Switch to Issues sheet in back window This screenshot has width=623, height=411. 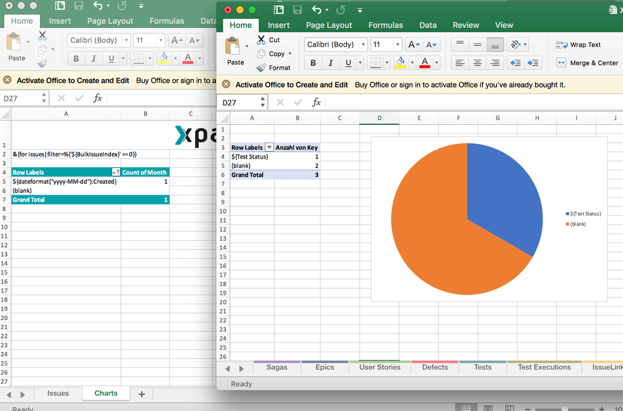click(58, 393)
